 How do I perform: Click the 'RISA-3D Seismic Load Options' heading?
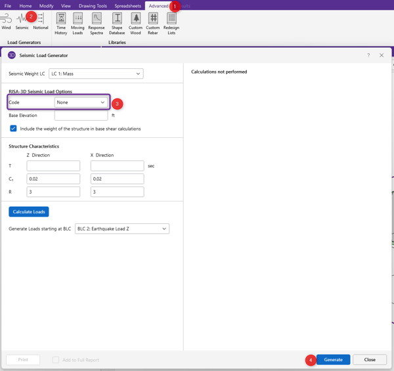[41, 91]
